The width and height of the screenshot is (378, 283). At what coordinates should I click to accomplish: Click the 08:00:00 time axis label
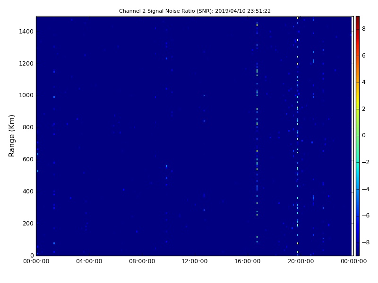(x=142, y=261)
